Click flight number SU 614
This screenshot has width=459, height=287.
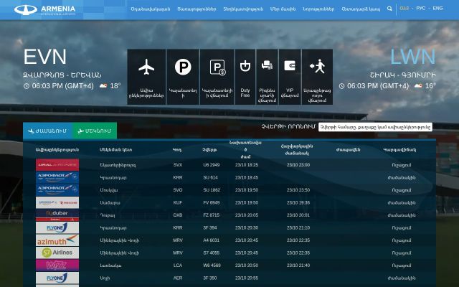(x=210, y=177)
